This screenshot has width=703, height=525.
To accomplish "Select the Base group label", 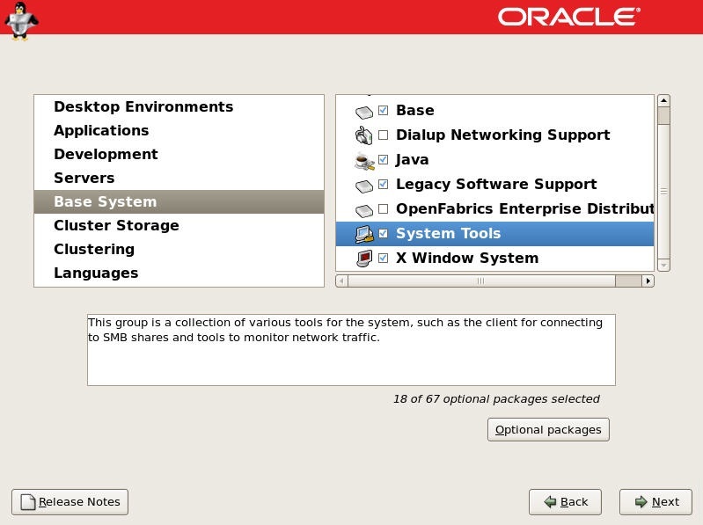I will [415, 110].
